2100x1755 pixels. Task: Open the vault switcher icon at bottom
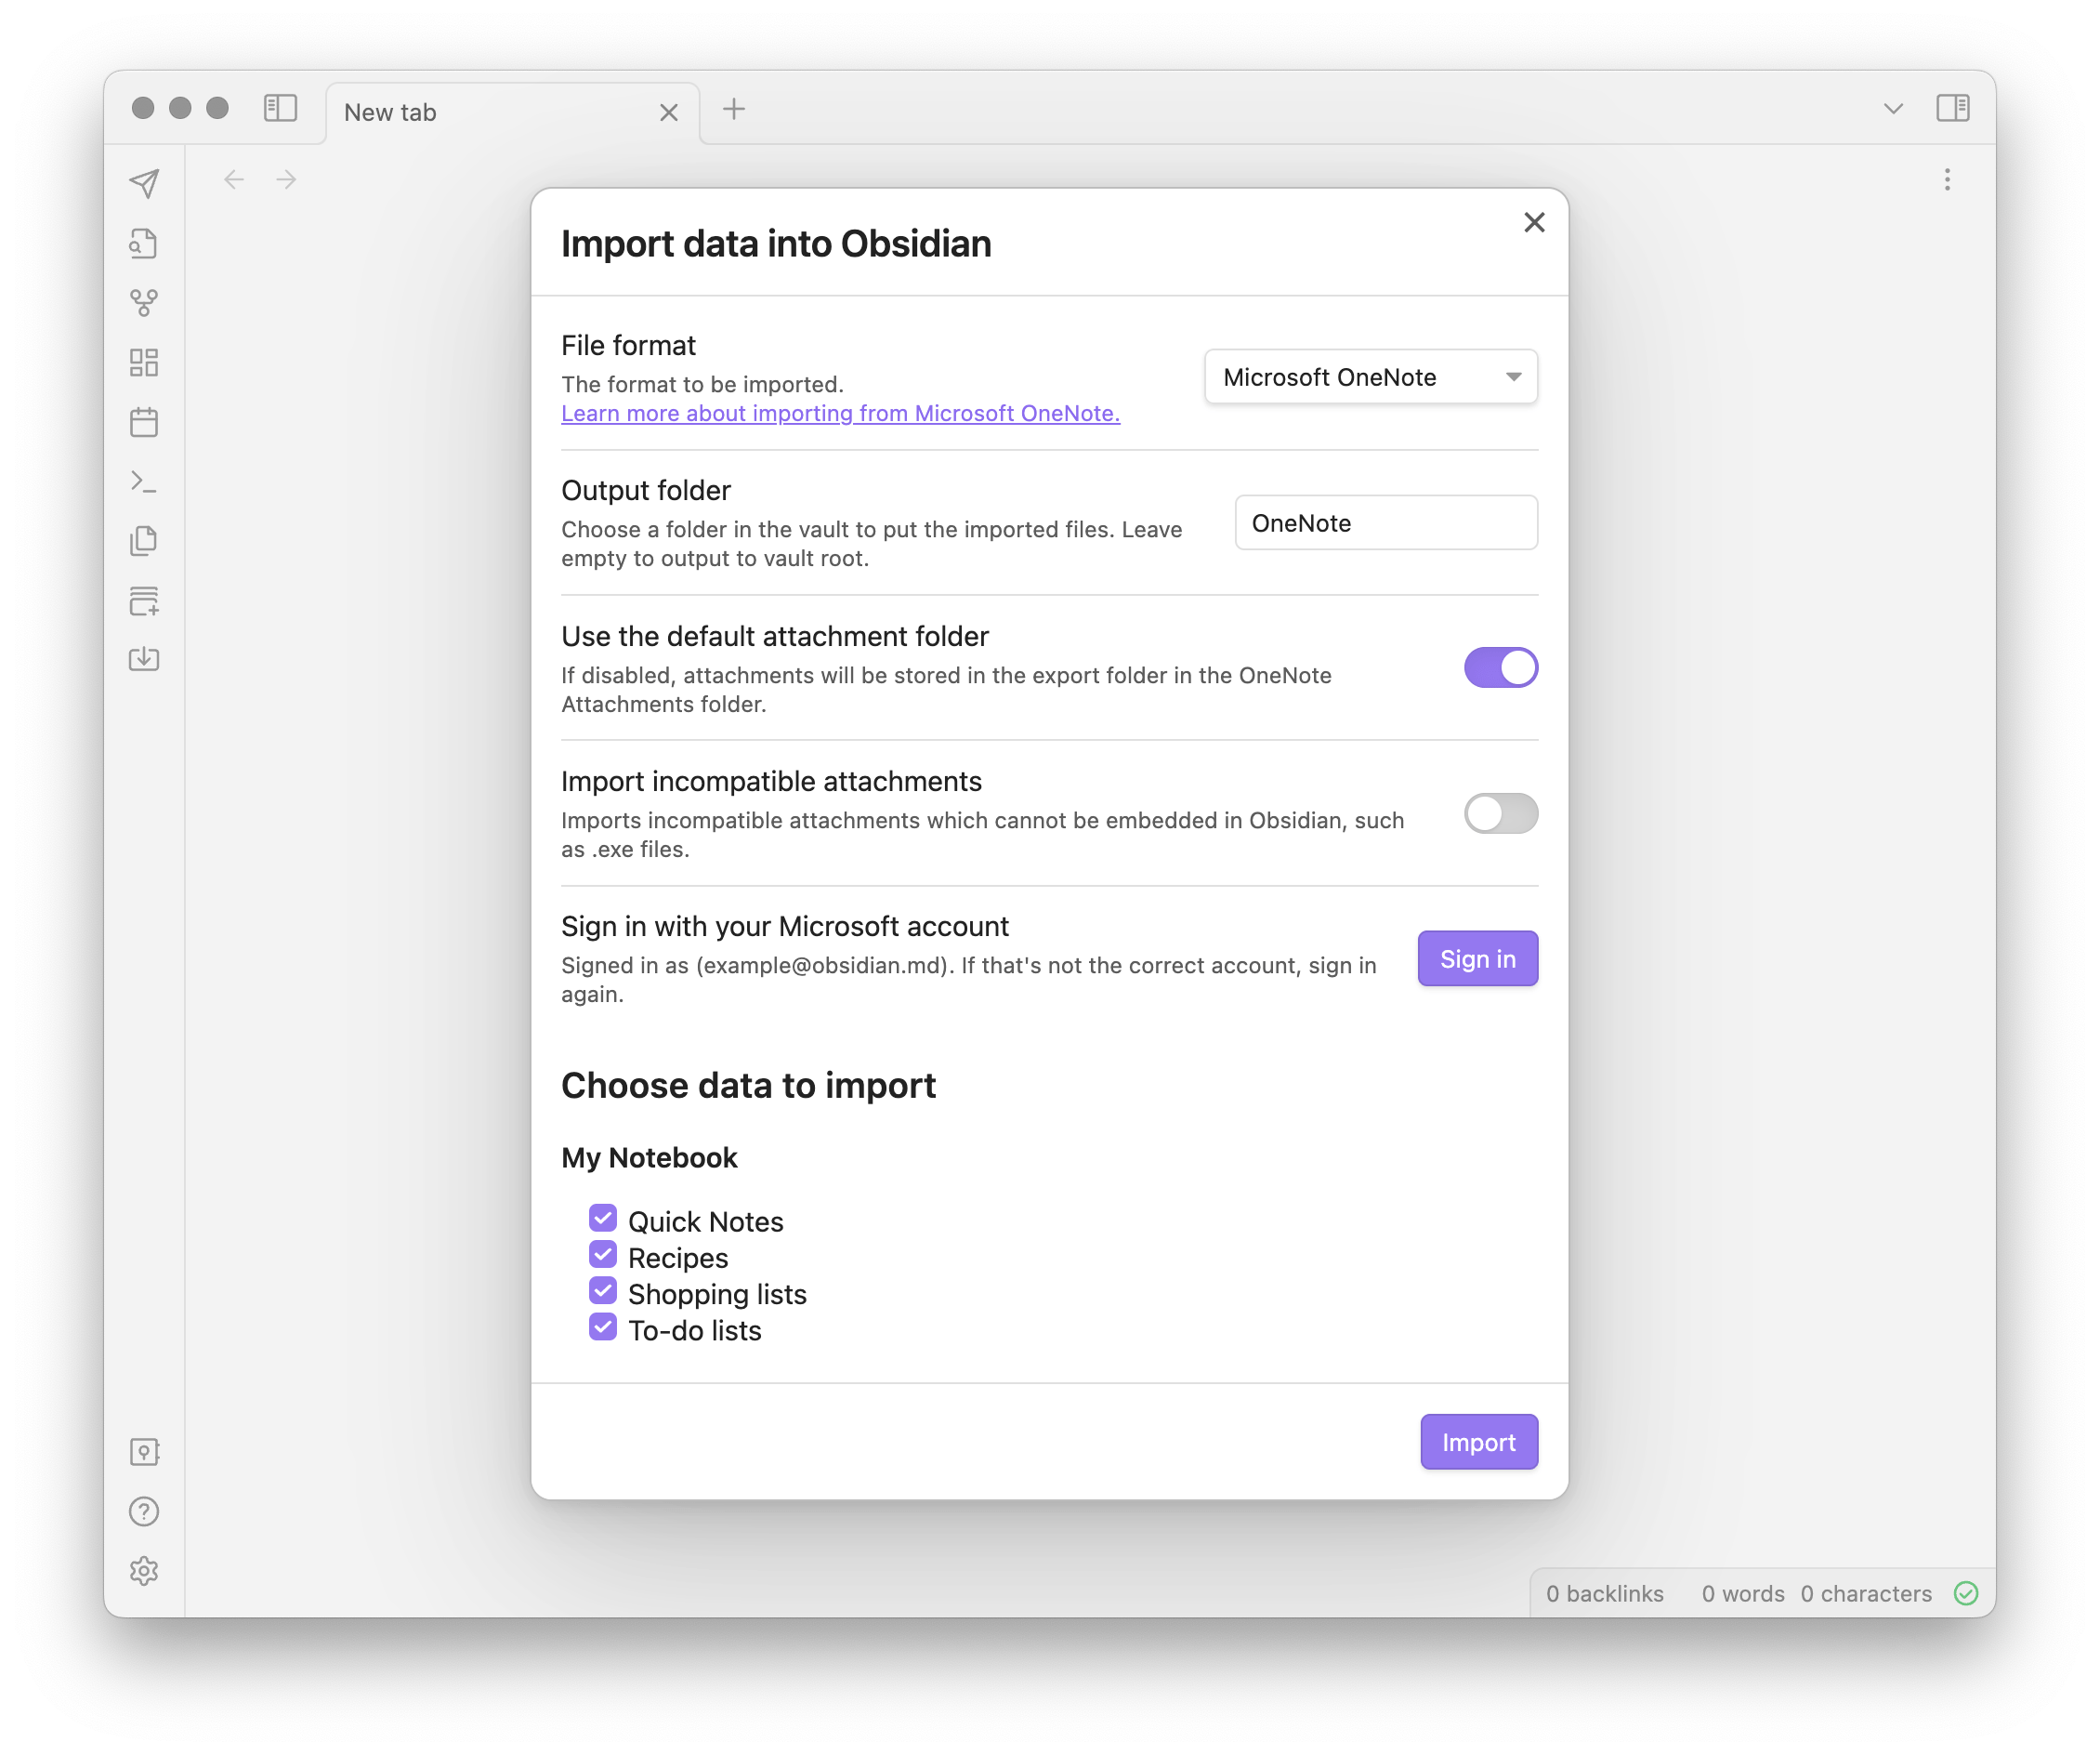[x=145, y=1451]
